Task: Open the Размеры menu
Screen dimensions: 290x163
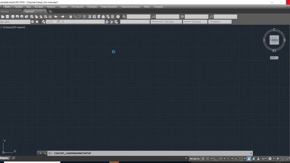Action: pos(92,7)
